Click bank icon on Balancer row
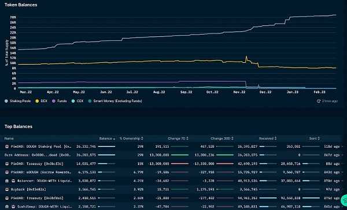Viewport: 347px width, 210px height. (x=7, y=181)
